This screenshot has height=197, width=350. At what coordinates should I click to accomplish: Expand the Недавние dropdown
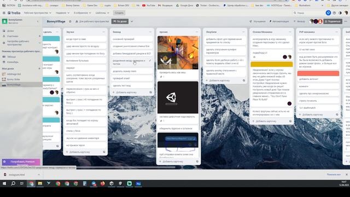[62, 13]
